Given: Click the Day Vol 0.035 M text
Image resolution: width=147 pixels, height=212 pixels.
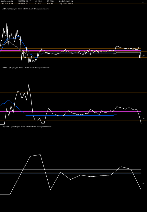Looking at the screenshot, I should click(66, 4).
